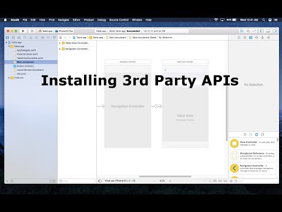Add a new file with plus button

(x=7, y=181)
